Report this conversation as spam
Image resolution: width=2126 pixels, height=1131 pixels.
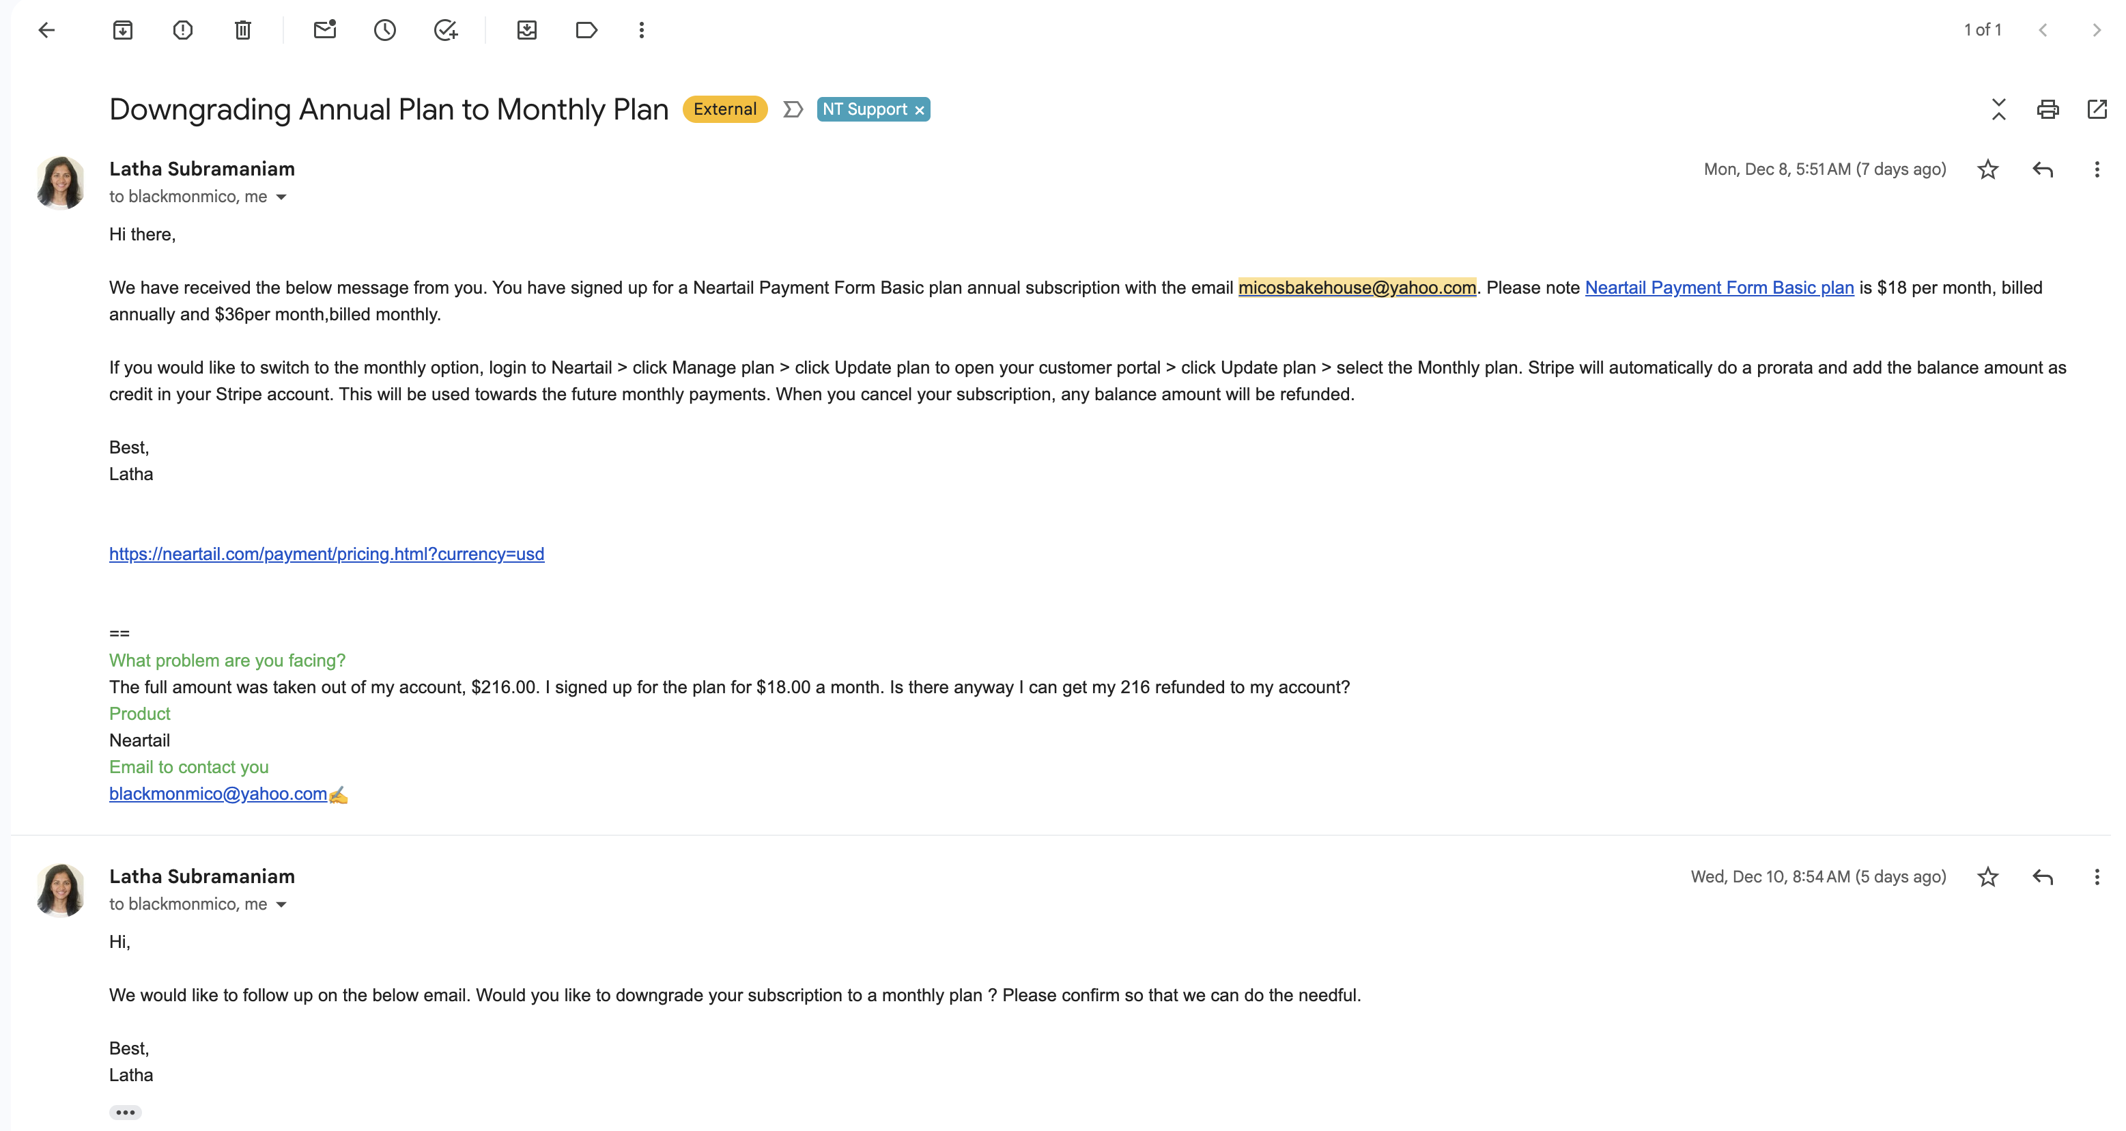pos(182,31)
